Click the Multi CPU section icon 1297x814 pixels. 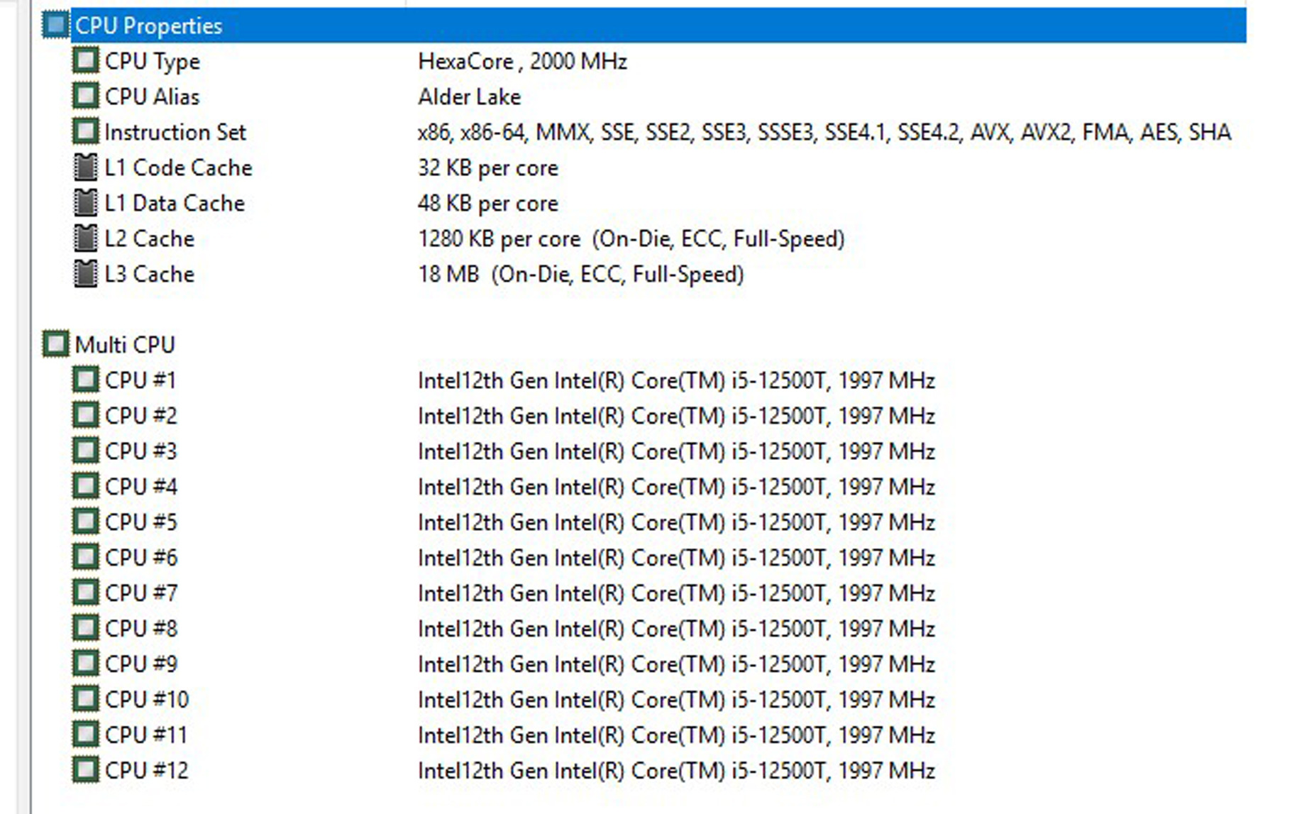(x=55, y=345)
